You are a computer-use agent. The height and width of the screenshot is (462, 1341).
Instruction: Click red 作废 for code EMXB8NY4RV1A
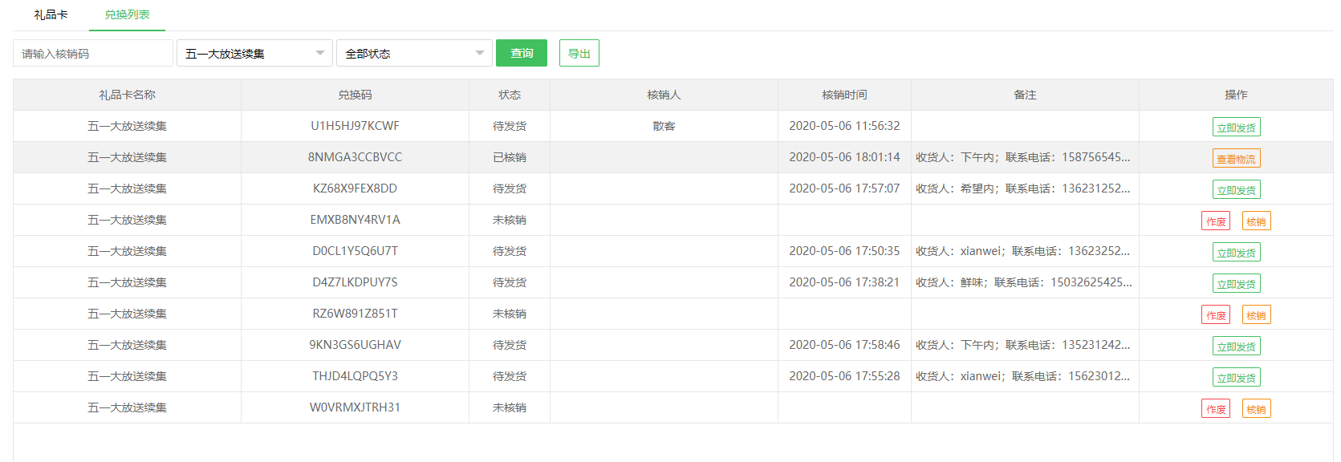[1216, 221]
